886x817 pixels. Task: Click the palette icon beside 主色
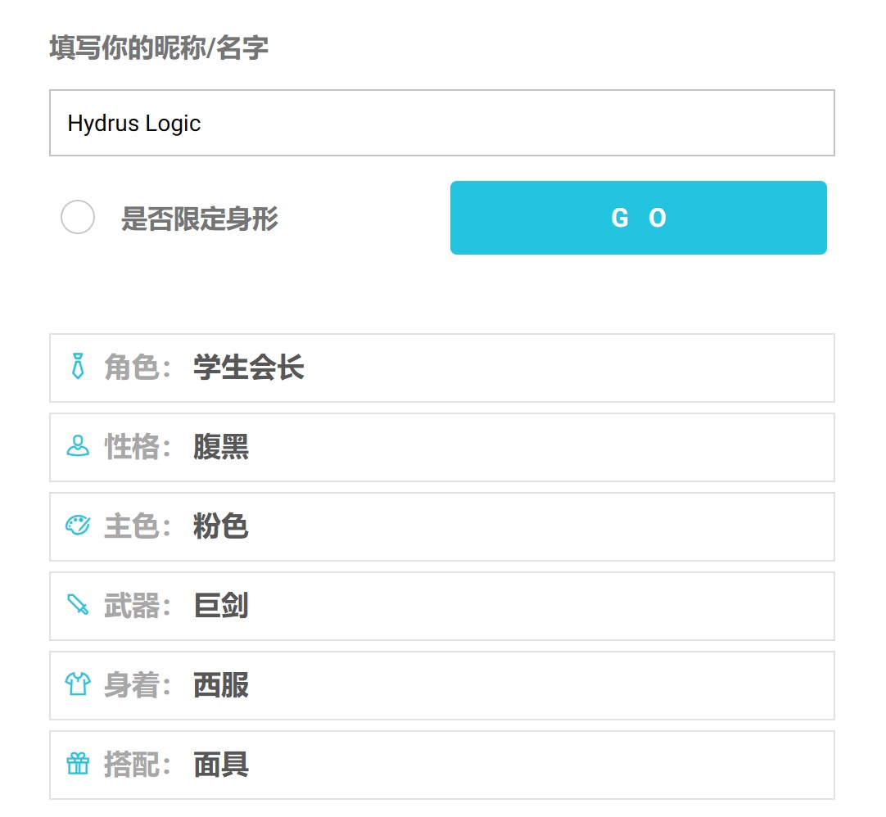coord(78,525)
